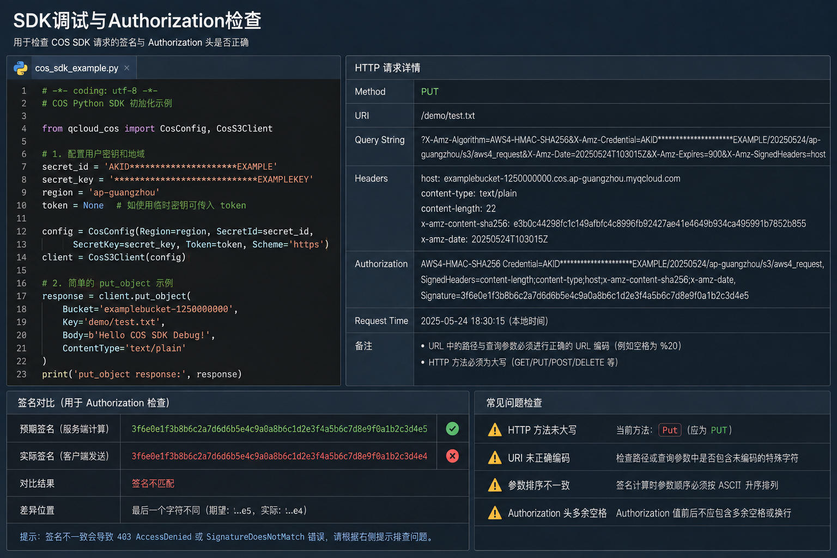Screen dimensions: 837x558
Task: Click code line 23 print statement
Action: pos(142,374)
